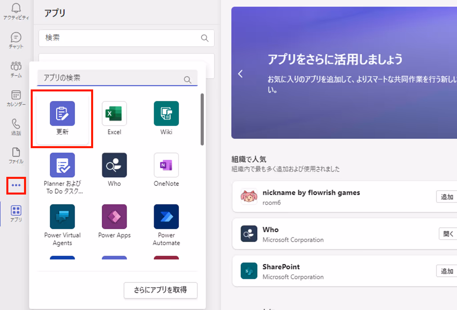This screenshot has width=457, height=310.
Task: Click the Who app icon in popular list
Action: [249, 234]
